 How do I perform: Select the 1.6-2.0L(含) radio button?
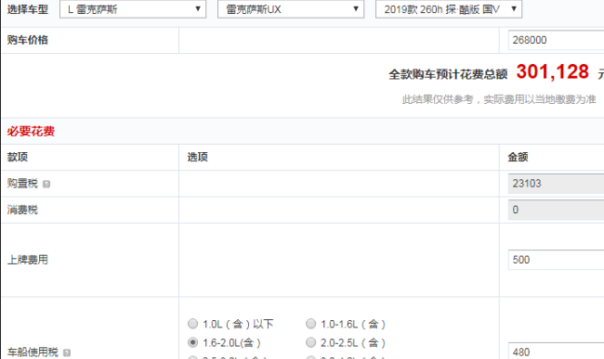click(x=192, y=342)
